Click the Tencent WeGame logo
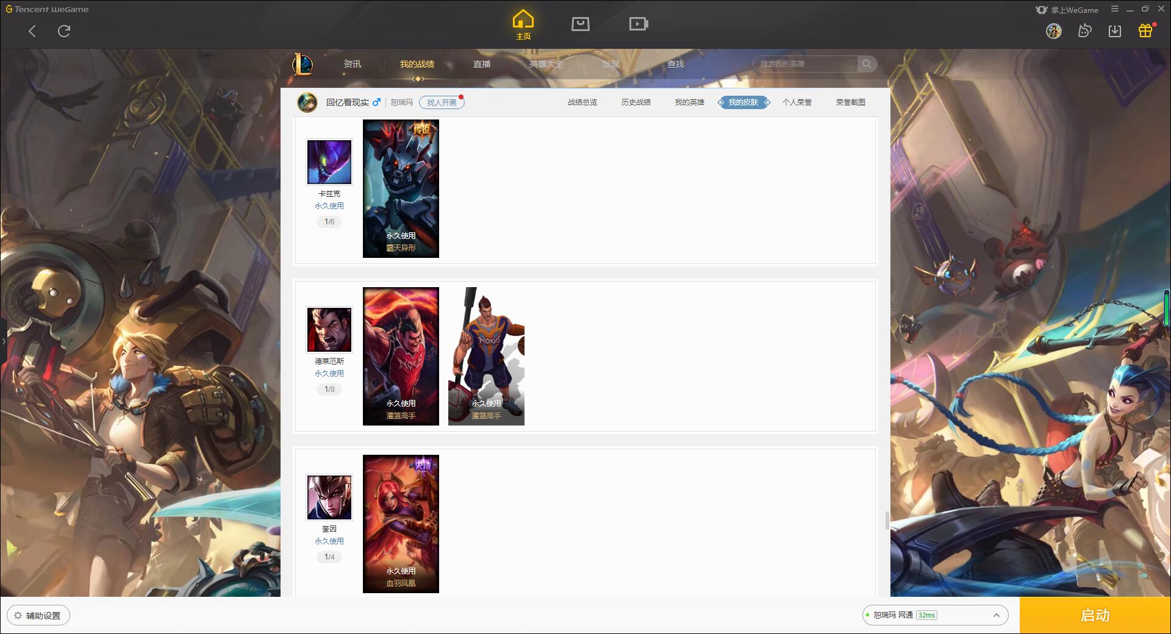This screenshot has width=1171, height=634. click(x=47, y=9)
